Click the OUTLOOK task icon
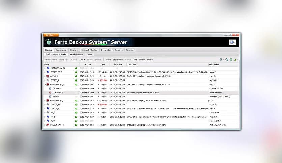 click(50, 89)
